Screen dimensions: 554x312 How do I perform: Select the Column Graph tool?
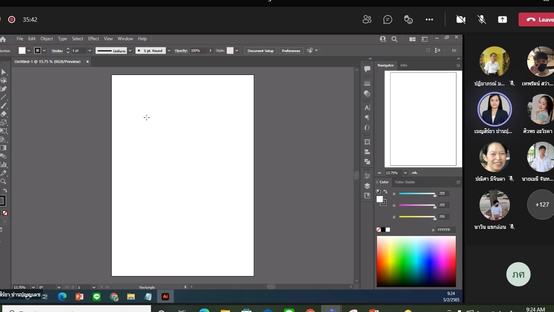[x=3, y=165]
